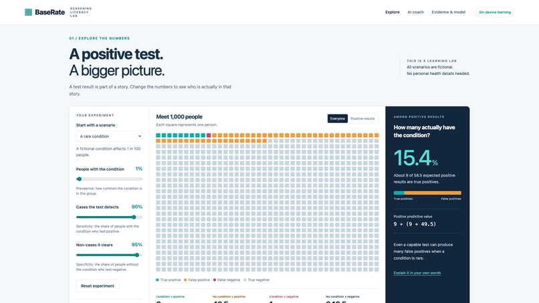Adjust the Cases the test detects slider
This screenshot has width=539, height=303.
click(x=109, y=217)
